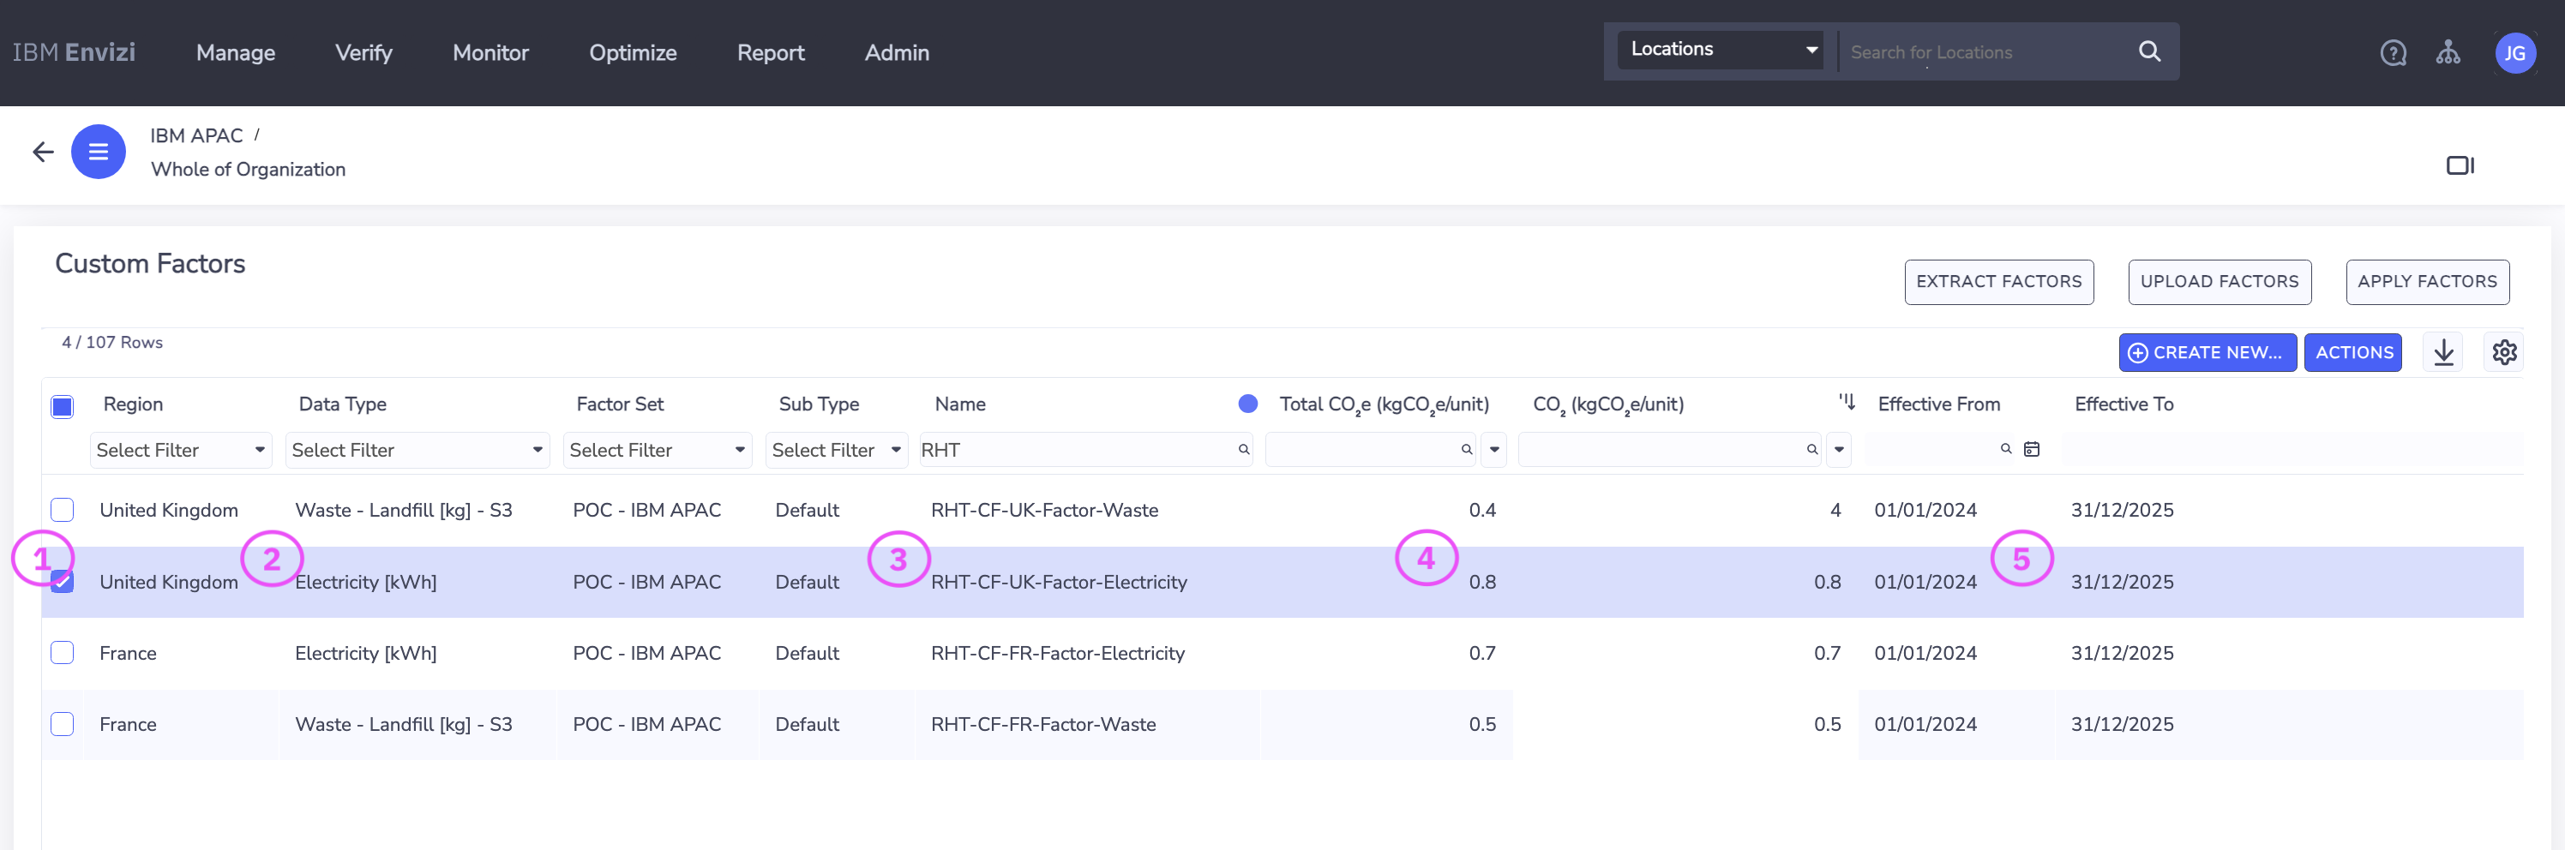2565x850 pixels.
Task: Open the blue hamburger menu button
Action: tap(98, 152)
